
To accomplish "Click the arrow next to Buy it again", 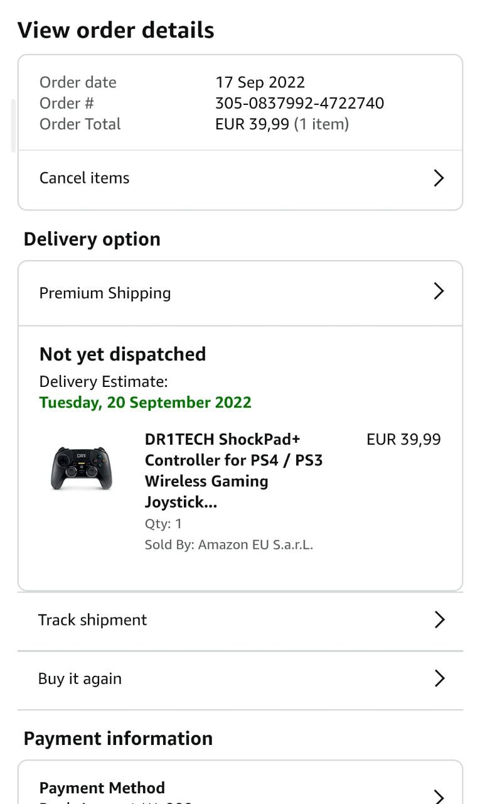I will (439, 678).
